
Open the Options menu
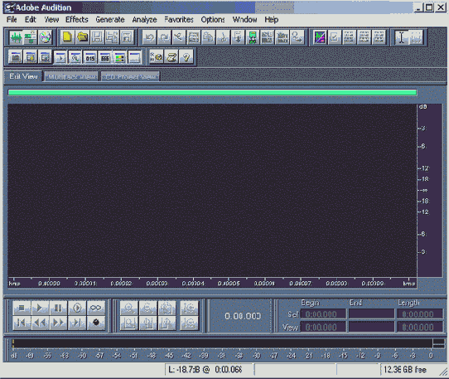213,20
